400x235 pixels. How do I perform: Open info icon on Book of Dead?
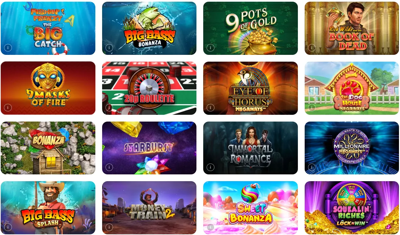311,48
